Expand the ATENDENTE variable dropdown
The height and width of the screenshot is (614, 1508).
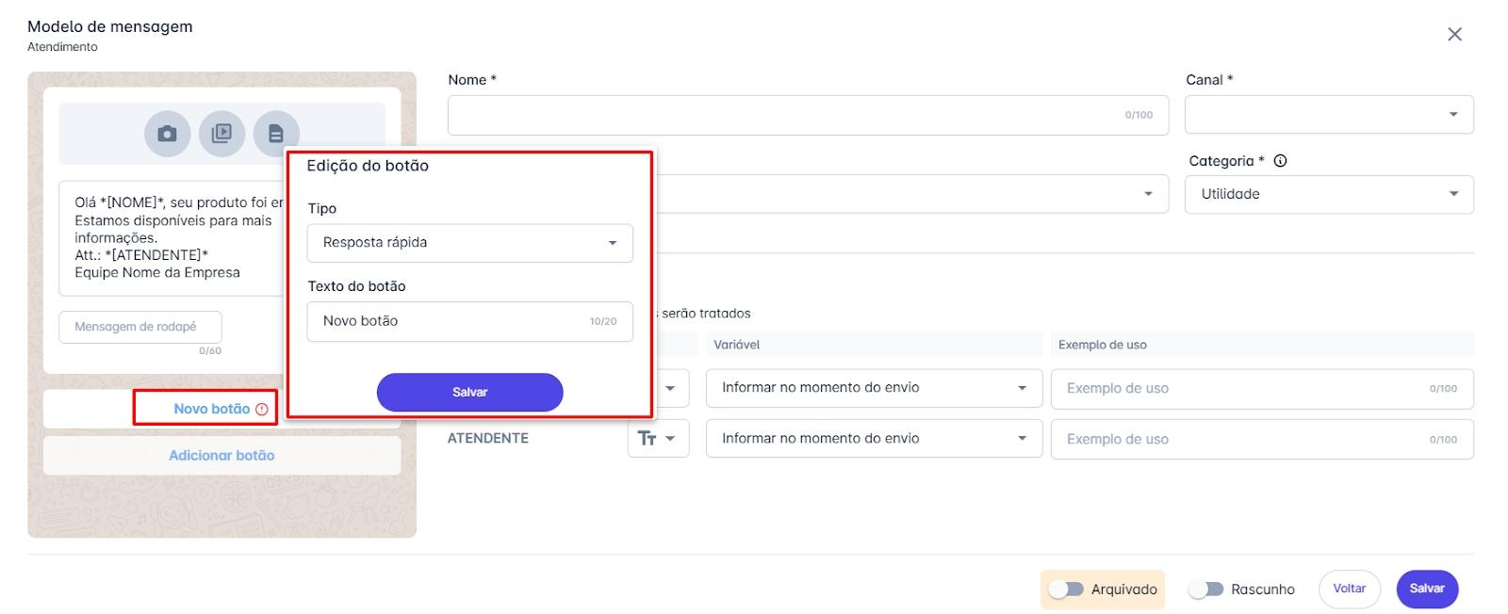tap(874, 439)
